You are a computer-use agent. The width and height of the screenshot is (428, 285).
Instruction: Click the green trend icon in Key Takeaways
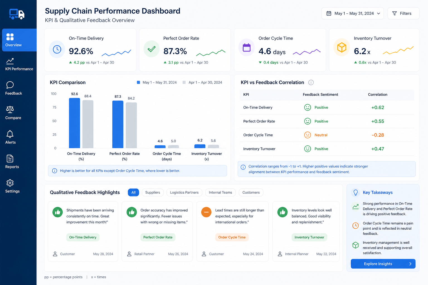click(x=356, y=207)
